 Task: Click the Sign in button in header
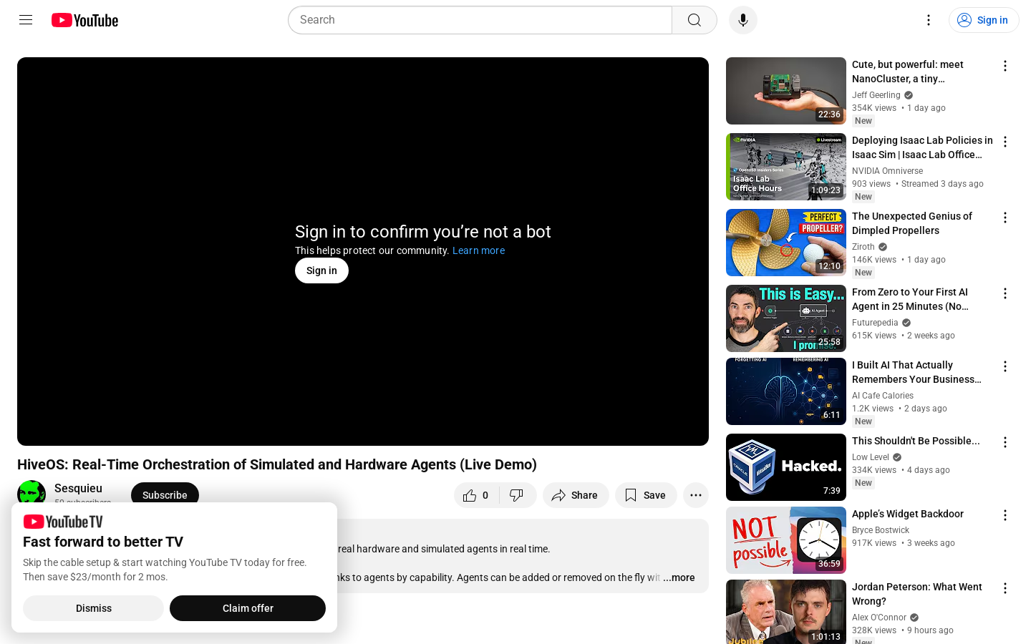(984, 20)
